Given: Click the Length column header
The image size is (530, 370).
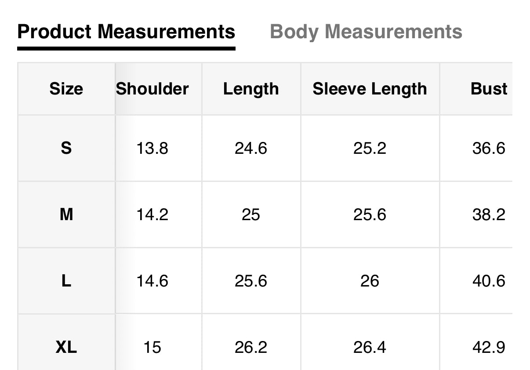Looking at the screenshot, I should click(251, 89).
